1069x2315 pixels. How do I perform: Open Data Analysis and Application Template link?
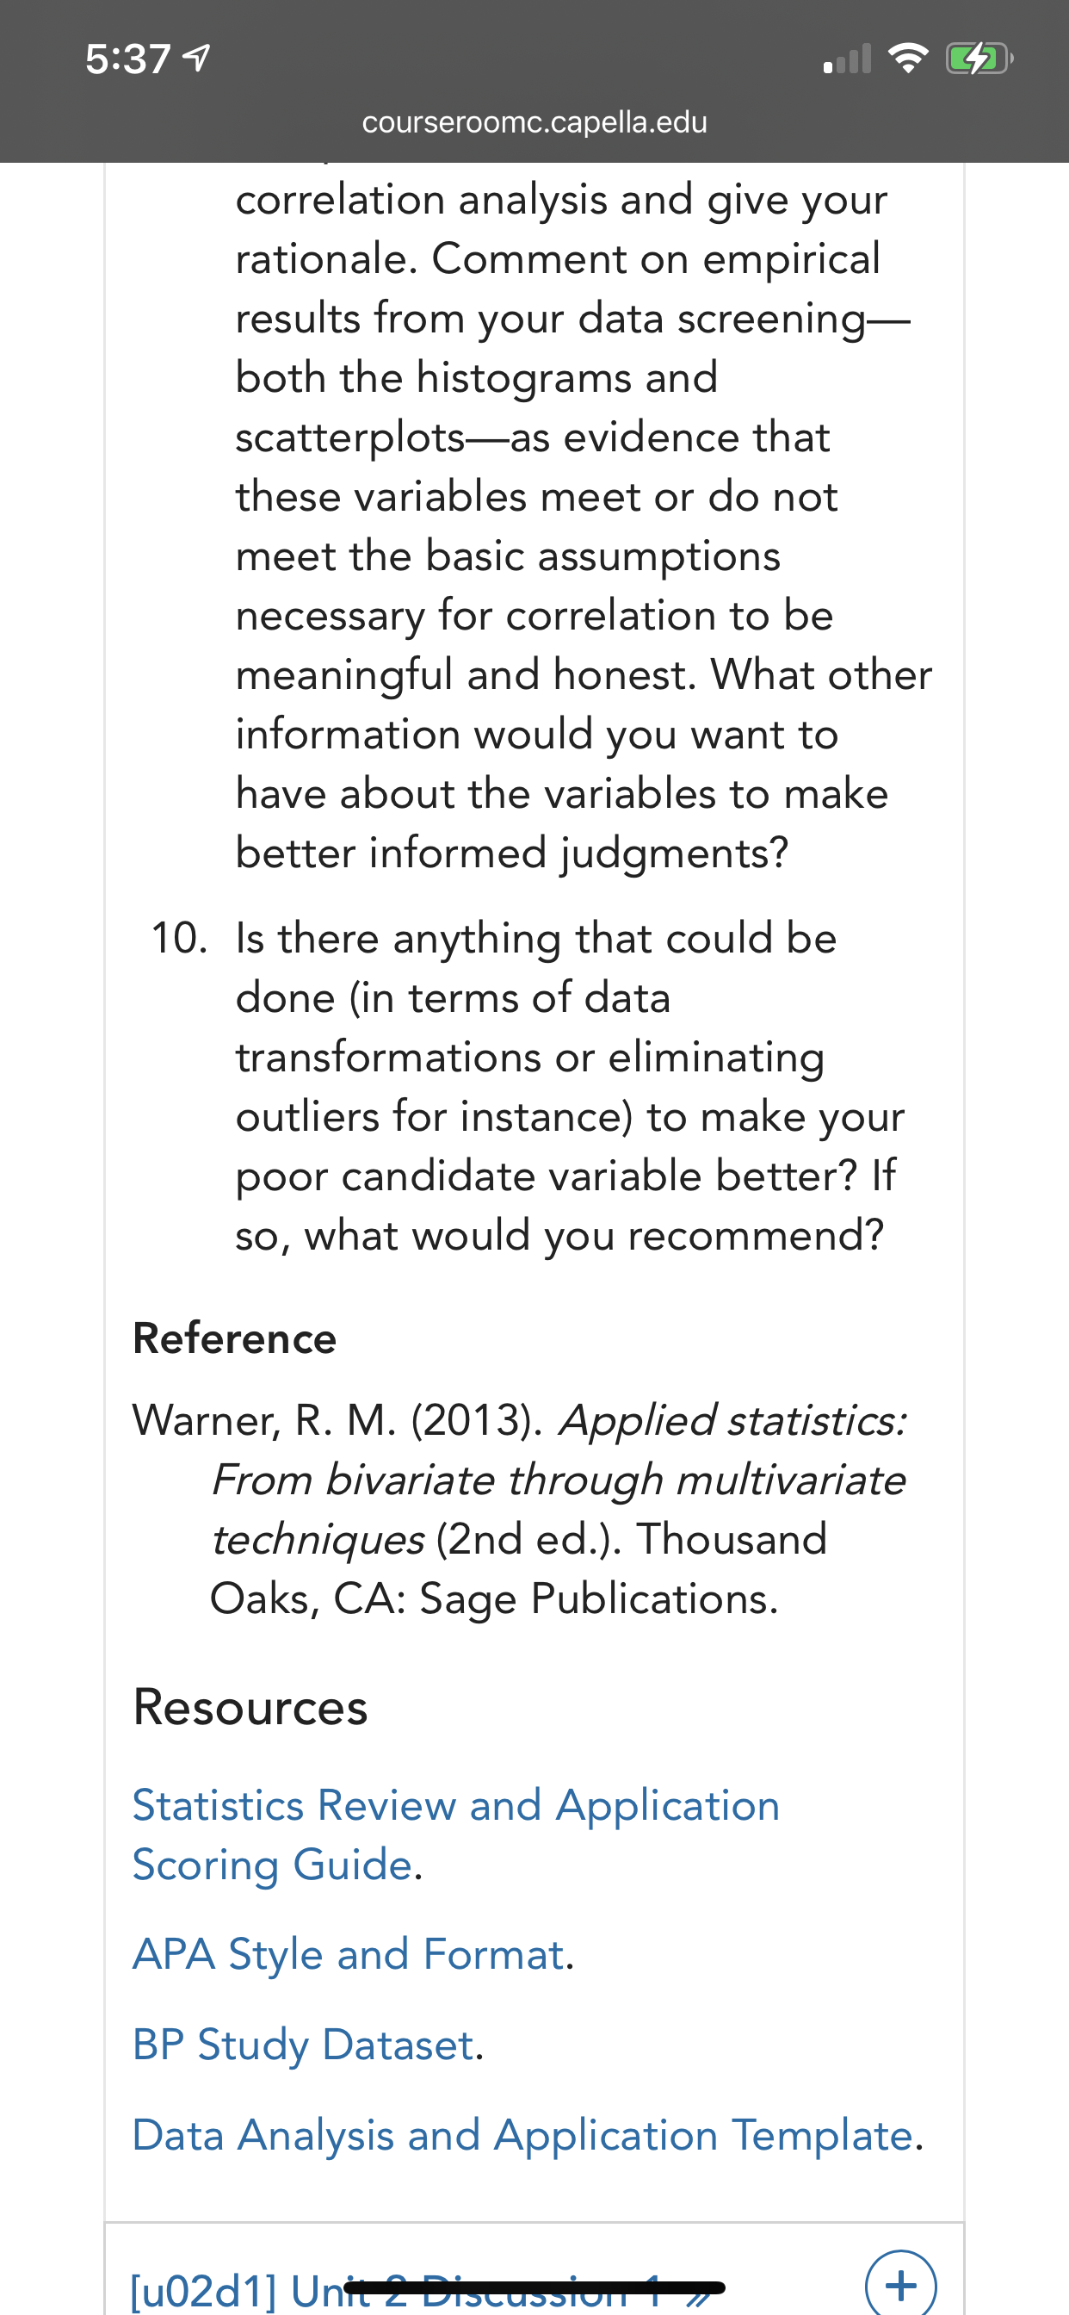click(x=522, y=2134)
